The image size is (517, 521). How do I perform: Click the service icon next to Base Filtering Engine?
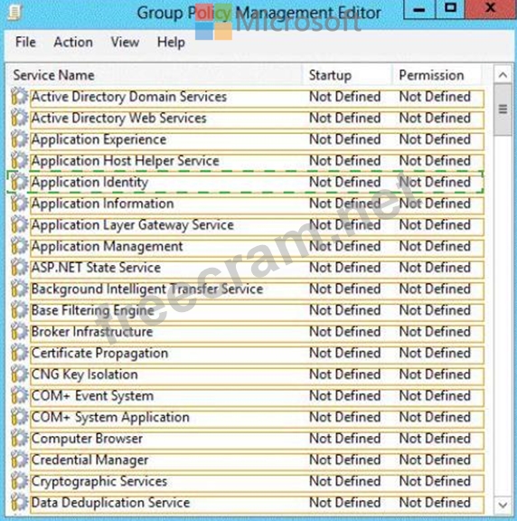coord(19,310)
